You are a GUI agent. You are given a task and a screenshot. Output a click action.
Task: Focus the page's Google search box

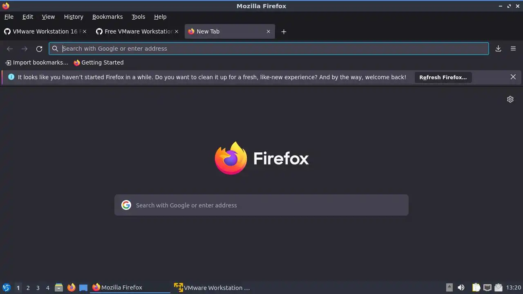click(x=261, y=205)
